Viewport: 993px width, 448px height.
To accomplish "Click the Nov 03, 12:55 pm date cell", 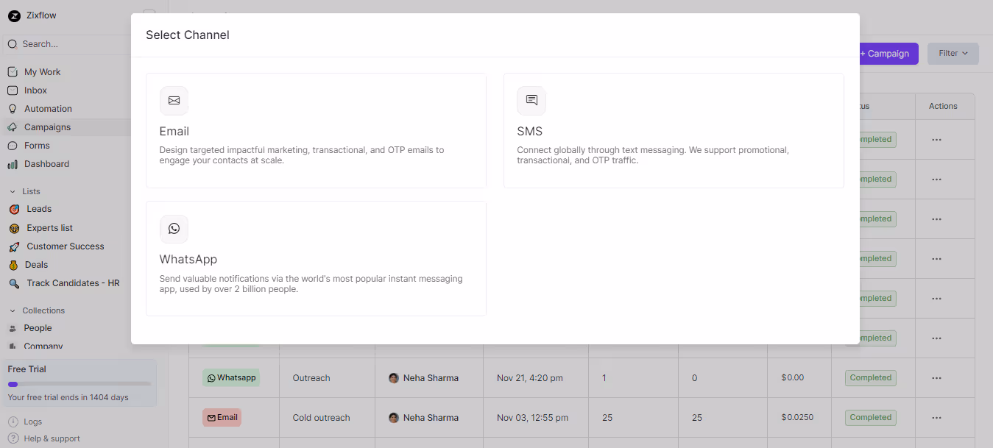I will pyautogui.click(x=533, y=418).
